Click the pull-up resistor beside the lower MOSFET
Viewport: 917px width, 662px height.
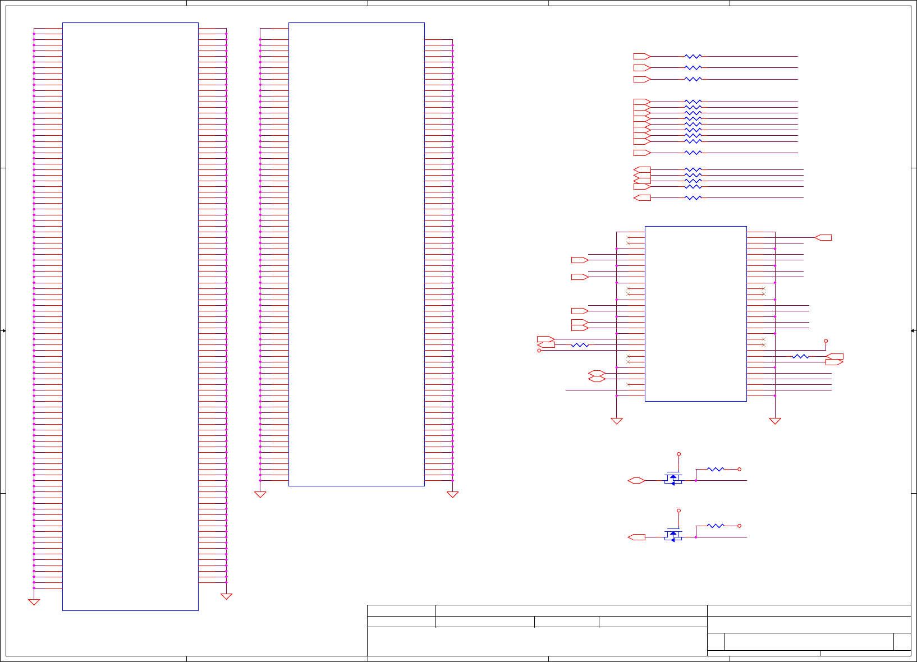coord(716,526)
